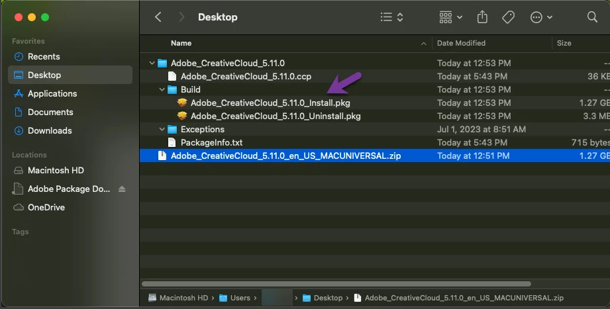Select the Exceptions folder name
The height and width of the screenshot is (309, 610).
click(203, 129)
